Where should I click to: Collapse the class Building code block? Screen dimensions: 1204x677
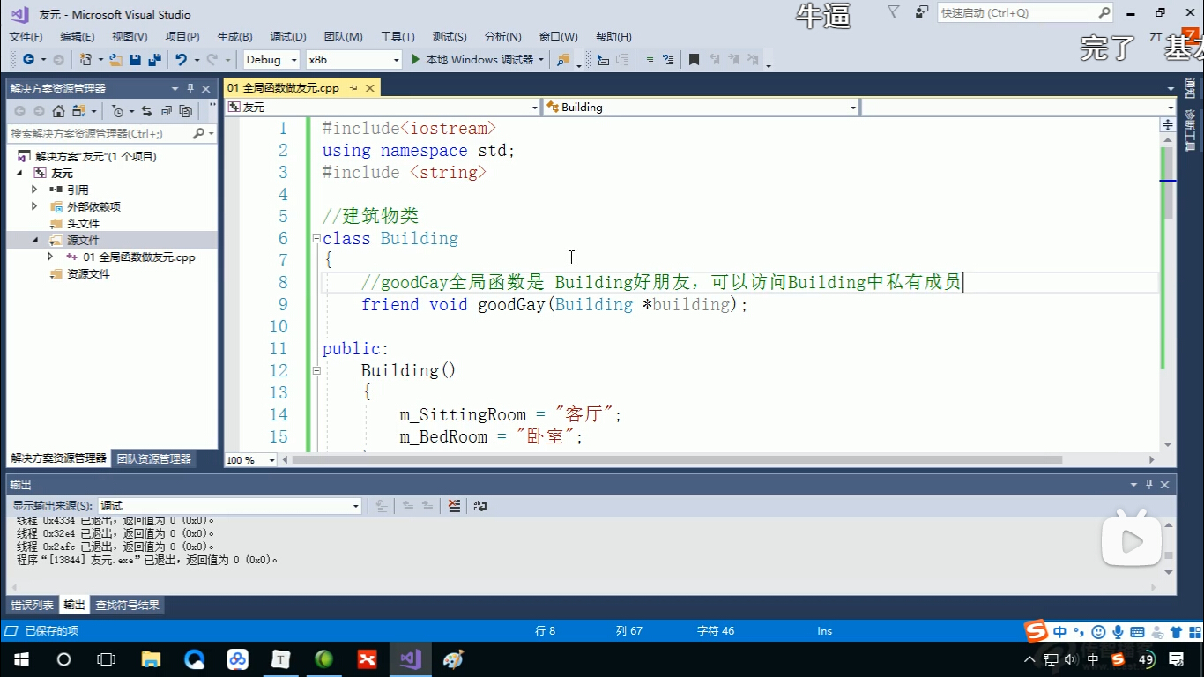(x=316, y=239)
